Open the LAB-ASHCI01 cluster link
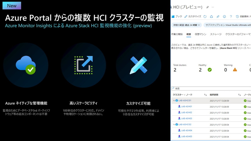The height and width of the screenshot is (141, 251). coord(185,101)
